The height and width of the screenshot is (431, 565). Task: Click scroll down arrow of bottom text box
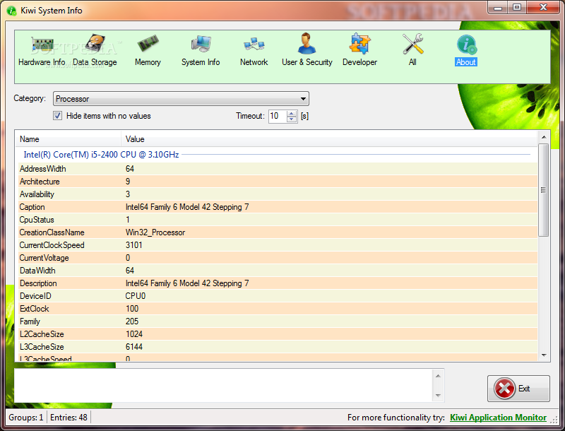tap(438, 396)
